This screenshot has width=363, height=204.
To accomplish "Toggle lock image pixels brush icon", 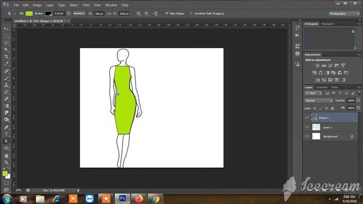I will coord(320,108).
